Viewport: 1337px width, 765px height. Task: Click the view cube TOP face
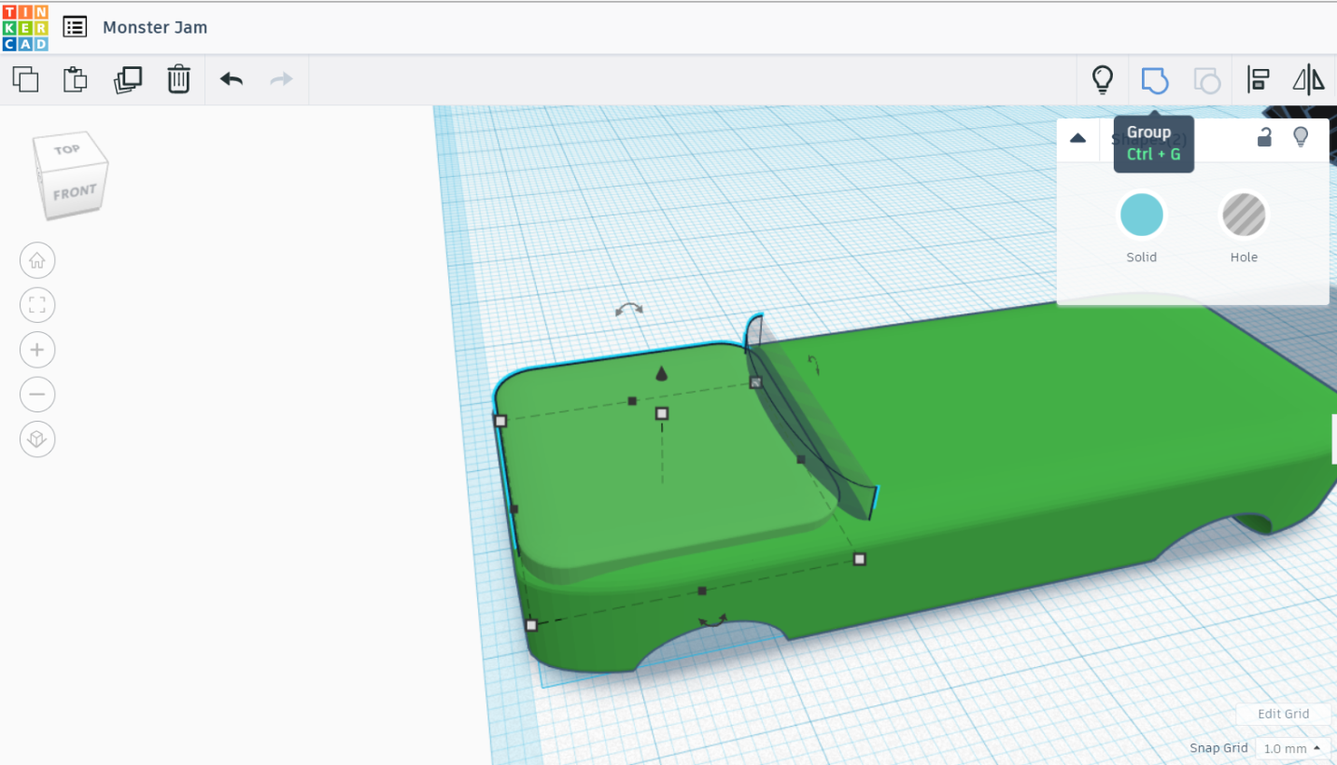pyautogui.click(x=67, y=149)
